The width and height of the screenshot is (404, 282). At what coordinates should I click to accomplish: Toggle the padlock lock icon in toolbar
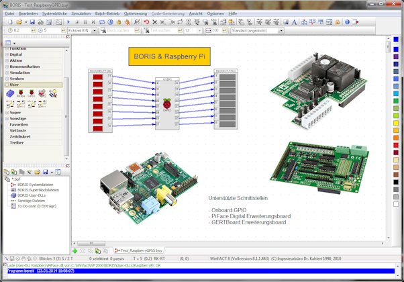[x=338, y=22]
